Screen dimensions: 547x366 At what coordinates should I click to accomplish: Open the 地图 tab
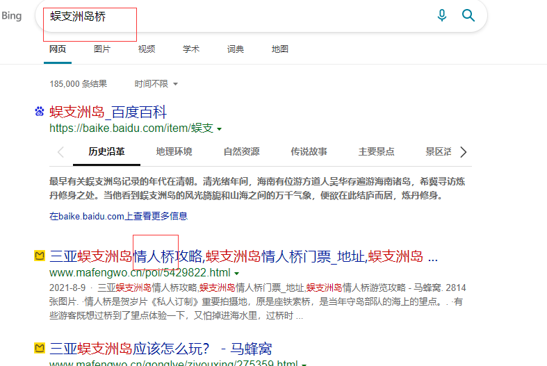click(x=280, y=49)
